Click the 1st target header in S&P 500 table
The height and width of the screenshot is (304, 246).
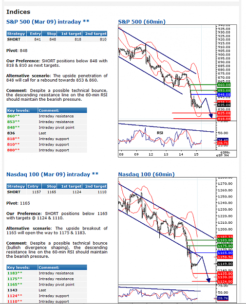tap(69, 34)
